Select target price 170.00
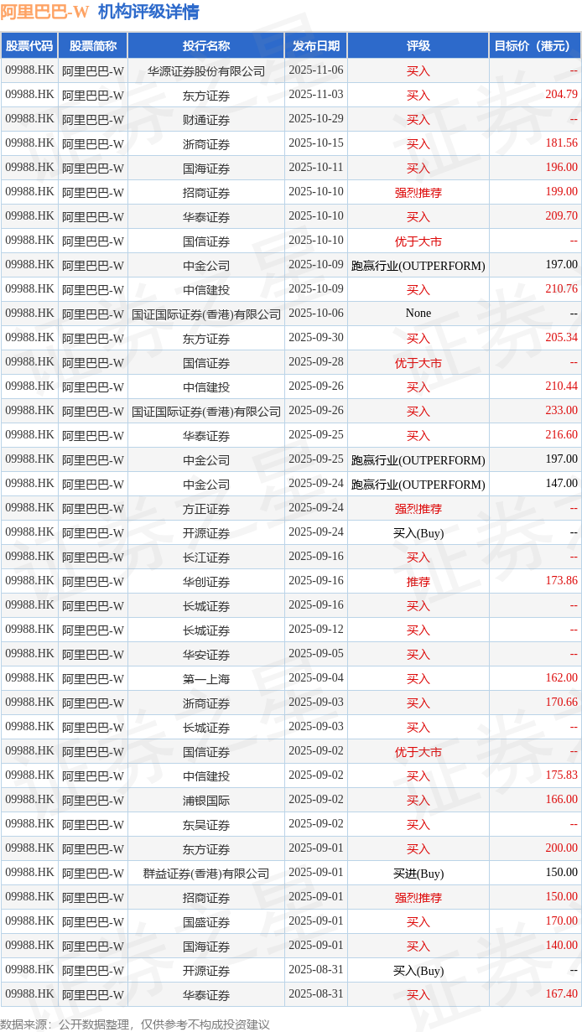This screenshot has height=1032, width=582. pyautogui.click(x=561, y=921)
